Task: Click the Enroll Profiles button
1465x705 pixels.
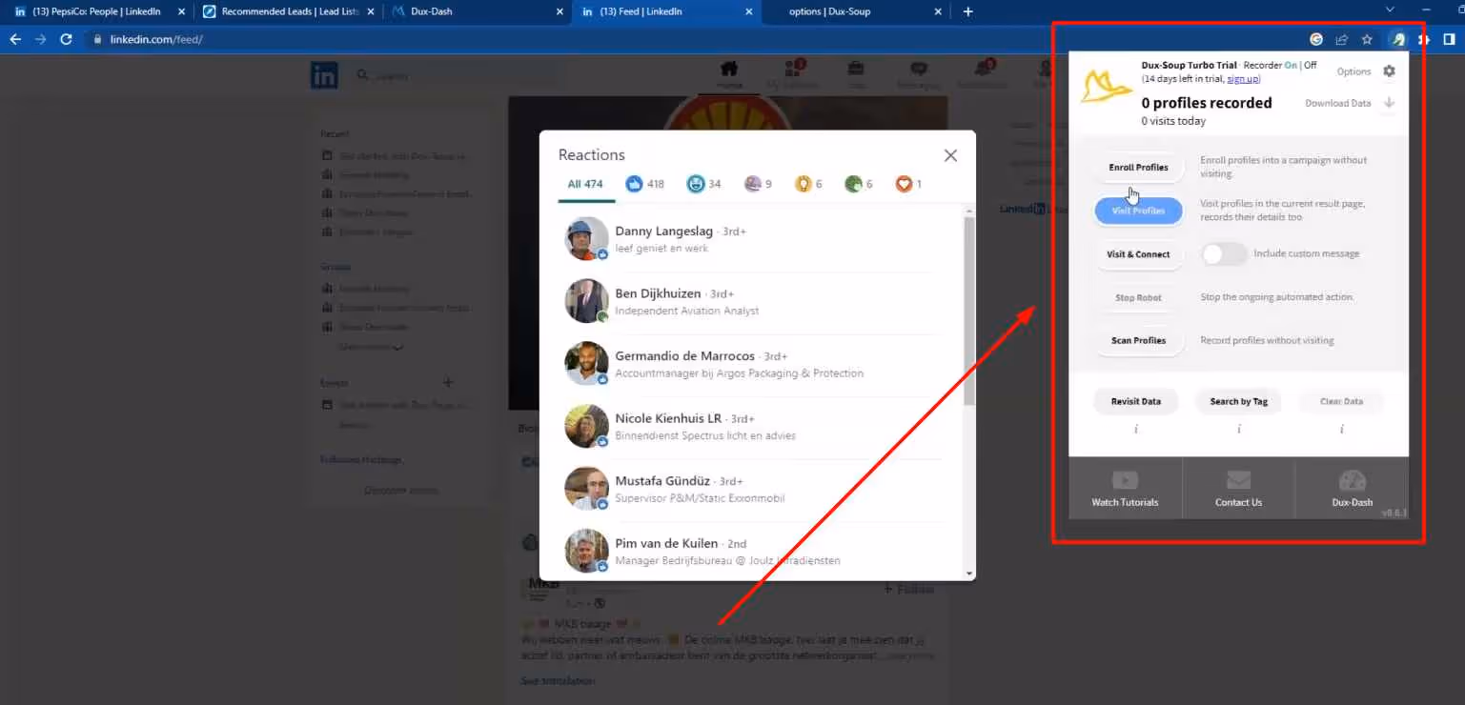Action: [1138, 167]
